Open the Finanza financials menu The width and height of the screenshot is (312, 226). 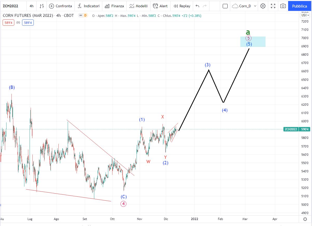(x=114, y=6)
